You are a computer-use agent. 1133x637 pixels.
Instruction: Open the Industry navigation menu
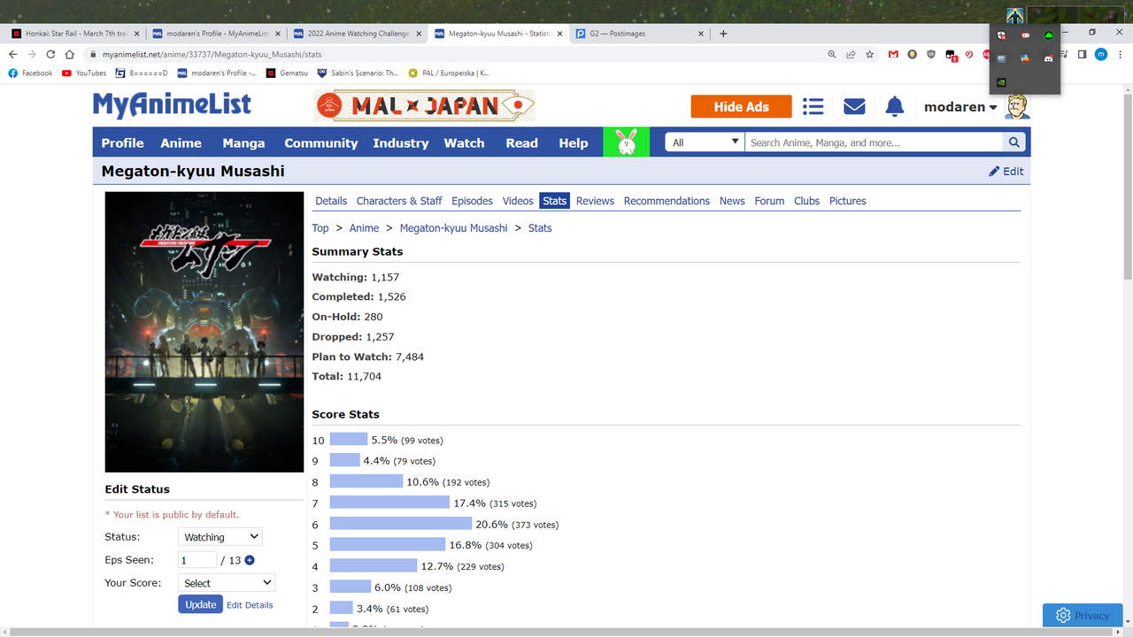400,142
